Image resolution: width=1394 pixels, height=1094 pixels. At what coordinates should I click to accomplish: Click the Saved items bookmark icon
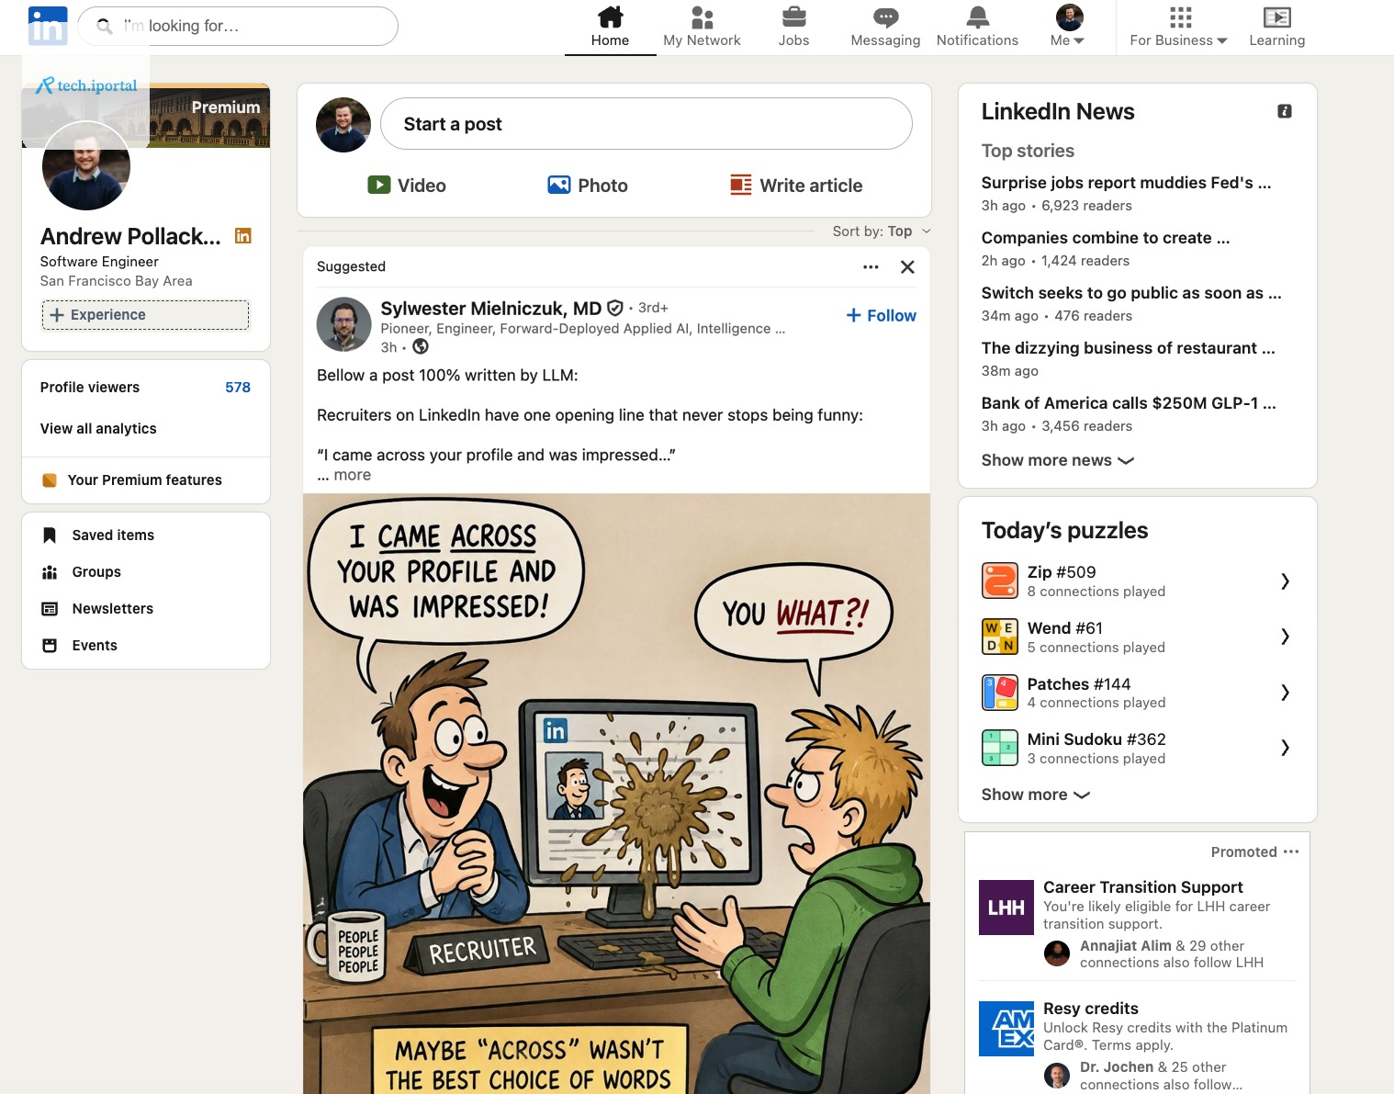click(50, 536)
